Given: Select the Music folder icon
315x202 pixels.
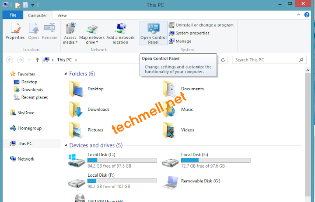Looking at the screenshot, I should 169,109.
